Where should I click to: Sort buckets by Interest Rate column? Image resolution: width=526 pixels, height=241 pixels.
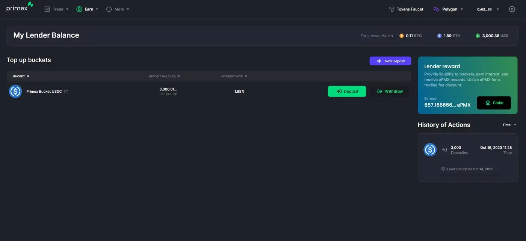234,76
